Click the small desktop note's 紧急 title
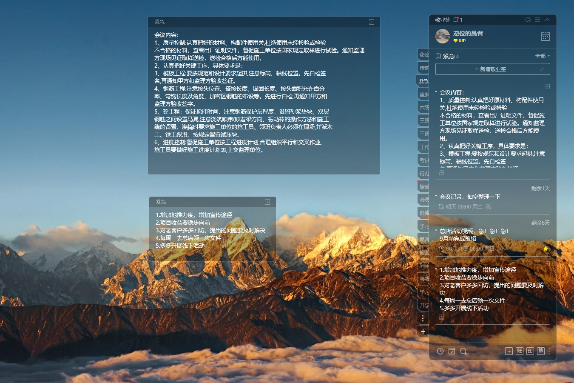Screen dimensions: 574x383 (x=161, y=202)
